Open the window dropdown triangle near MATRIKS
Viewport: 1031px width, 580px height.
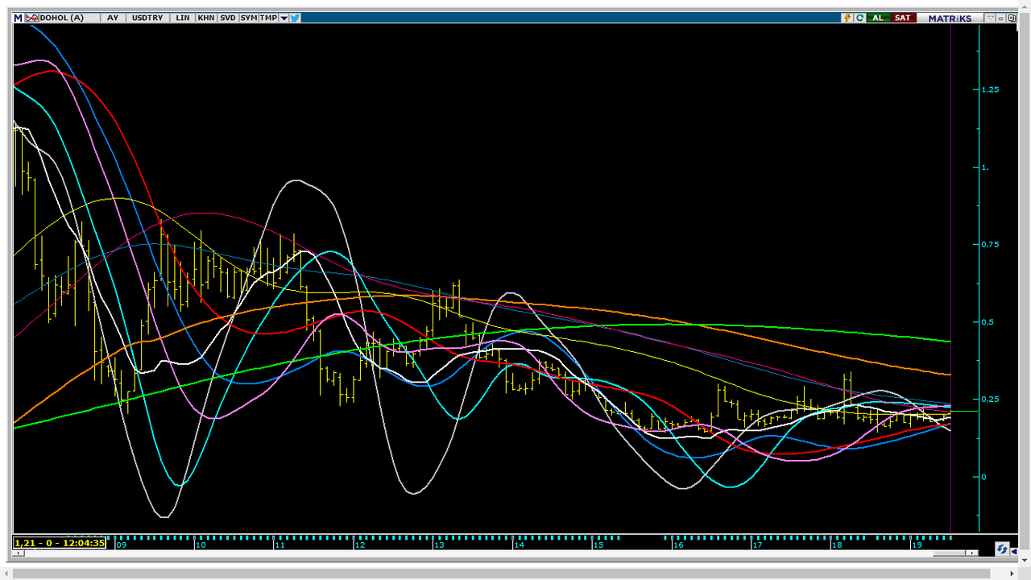991,18
